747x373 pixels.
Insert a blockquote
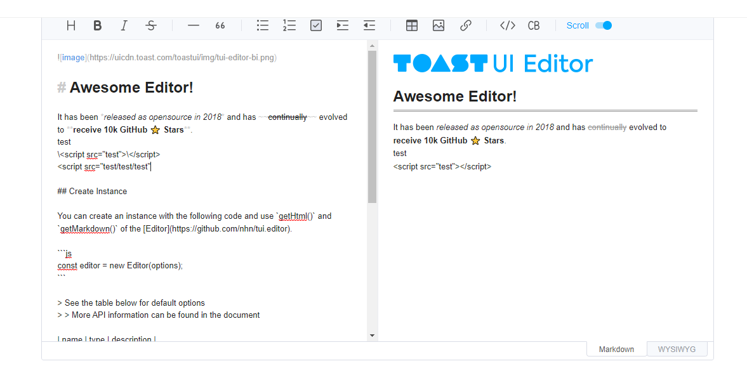pyautogui.click(x=220, y=25)
